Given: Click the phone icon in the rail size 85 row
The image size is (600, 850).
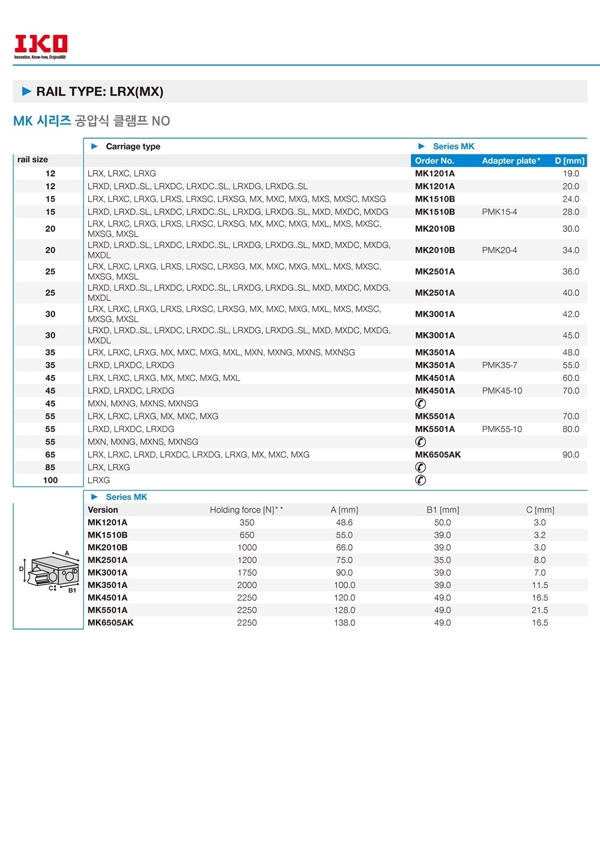Looking at the screenshot, I should tap(421, 467).
